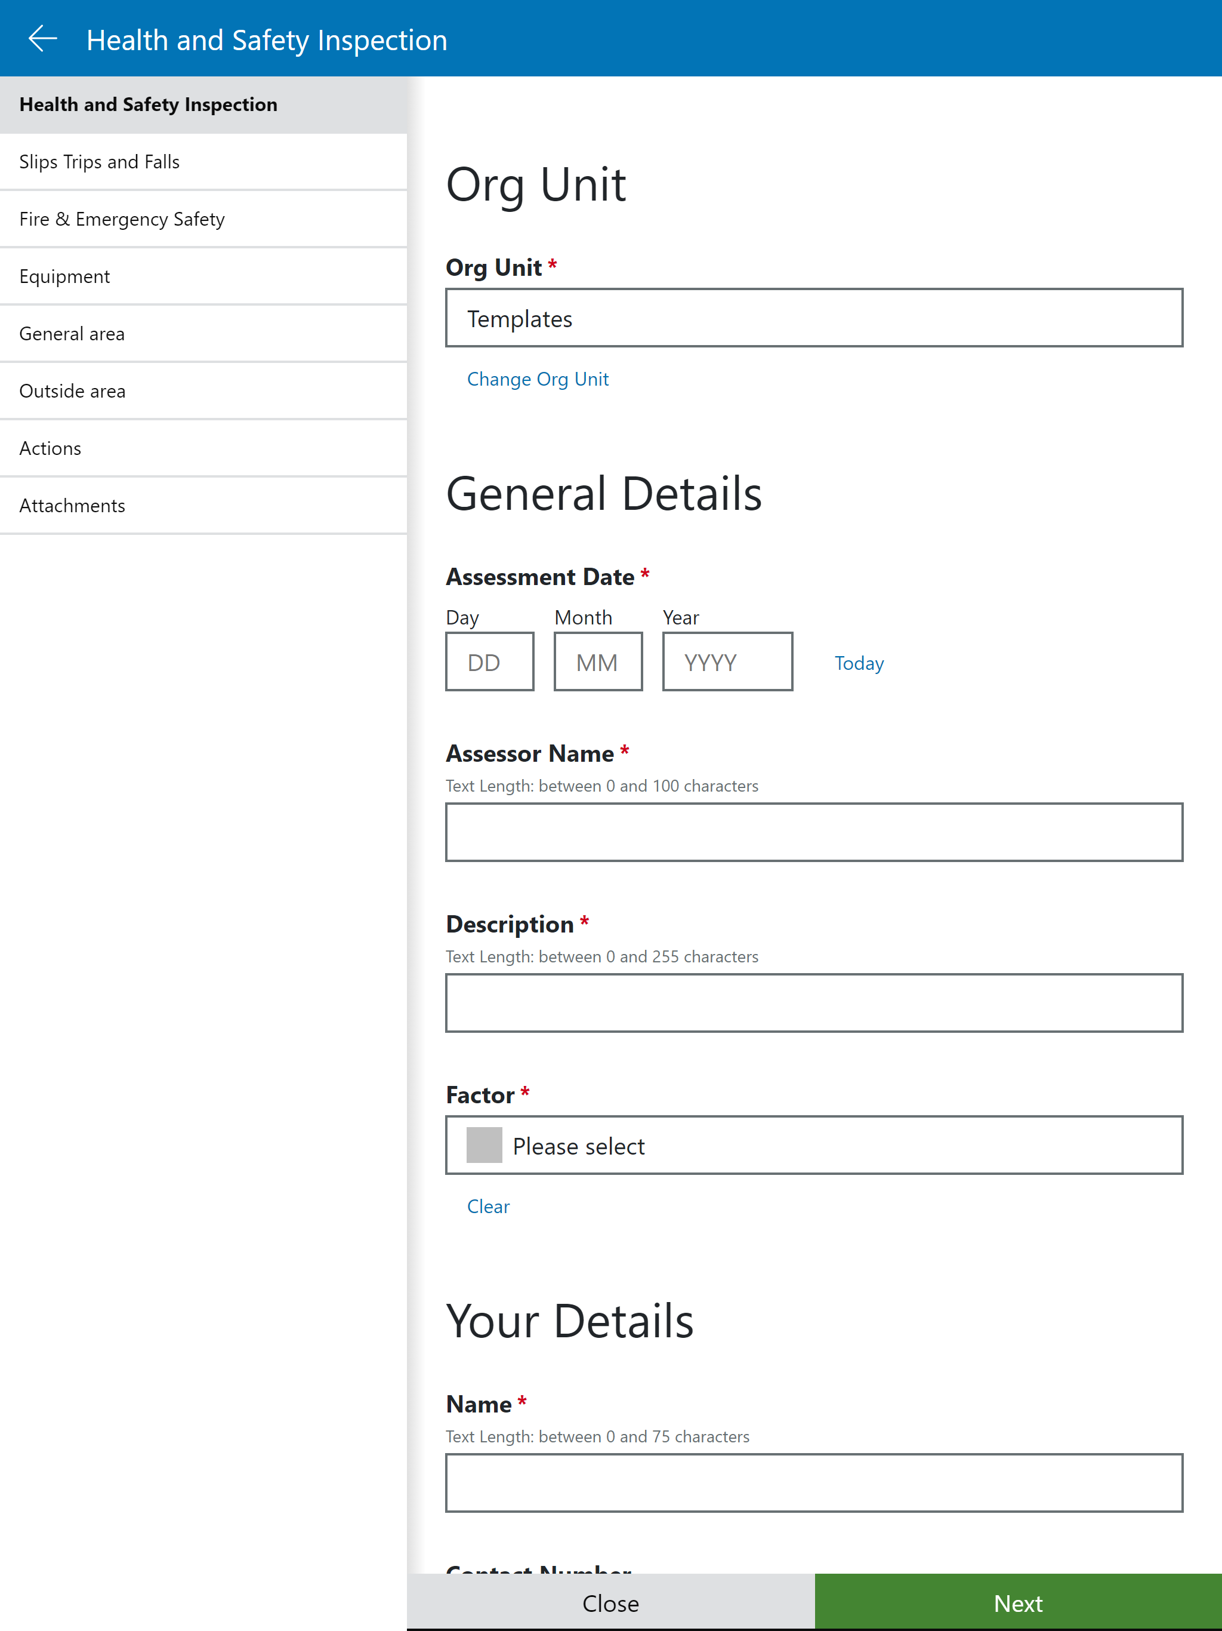Focus the Year YYYY field

tap(727, 661)
